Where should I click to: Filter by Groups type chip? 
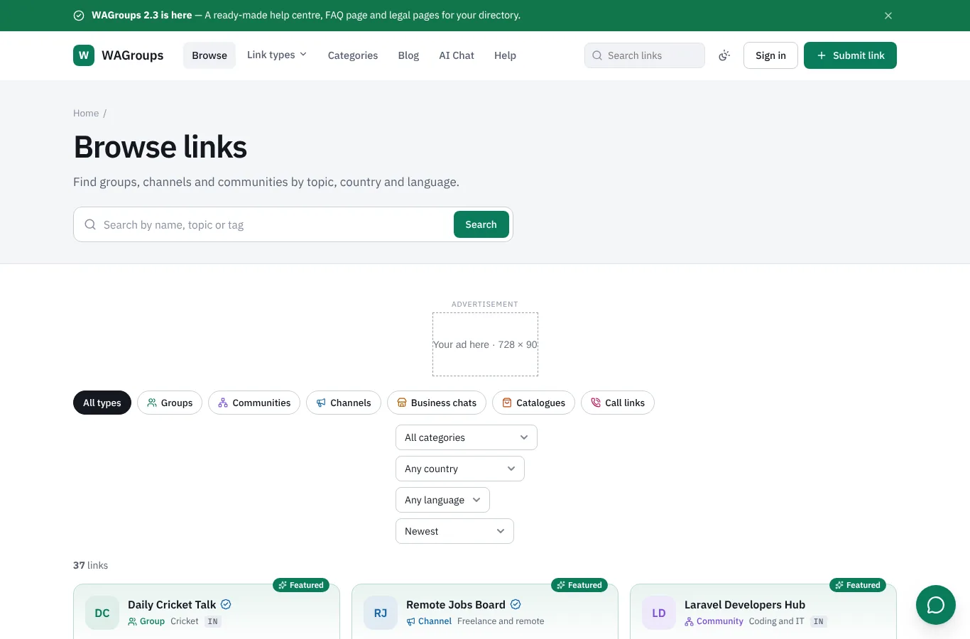170,403
